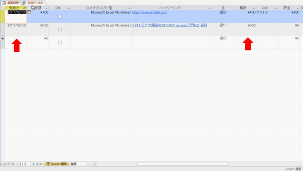Open dropdown arrow of 見積額 column header
Viewport: 304px width, 171px height.
(x=47, y=9)
